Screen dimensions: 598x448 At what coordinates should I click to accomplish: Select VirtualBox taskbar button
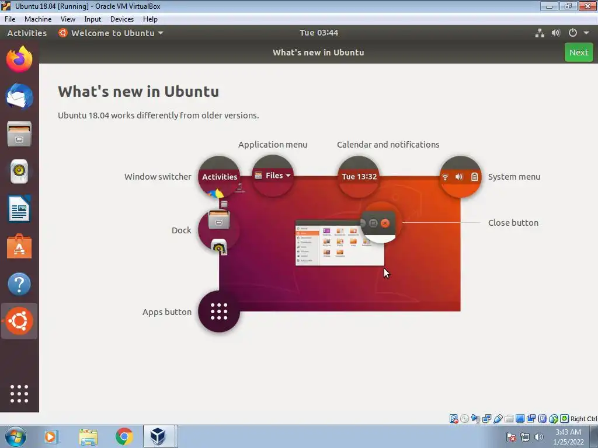tap(159, 436)
